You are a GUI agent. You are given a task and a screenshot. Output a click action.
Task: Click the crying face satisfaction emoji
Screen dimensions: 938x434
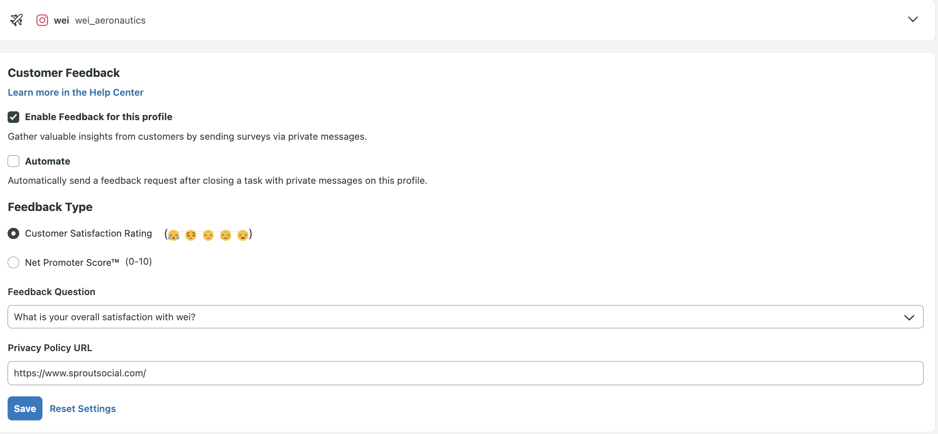(x=173, y=235)
